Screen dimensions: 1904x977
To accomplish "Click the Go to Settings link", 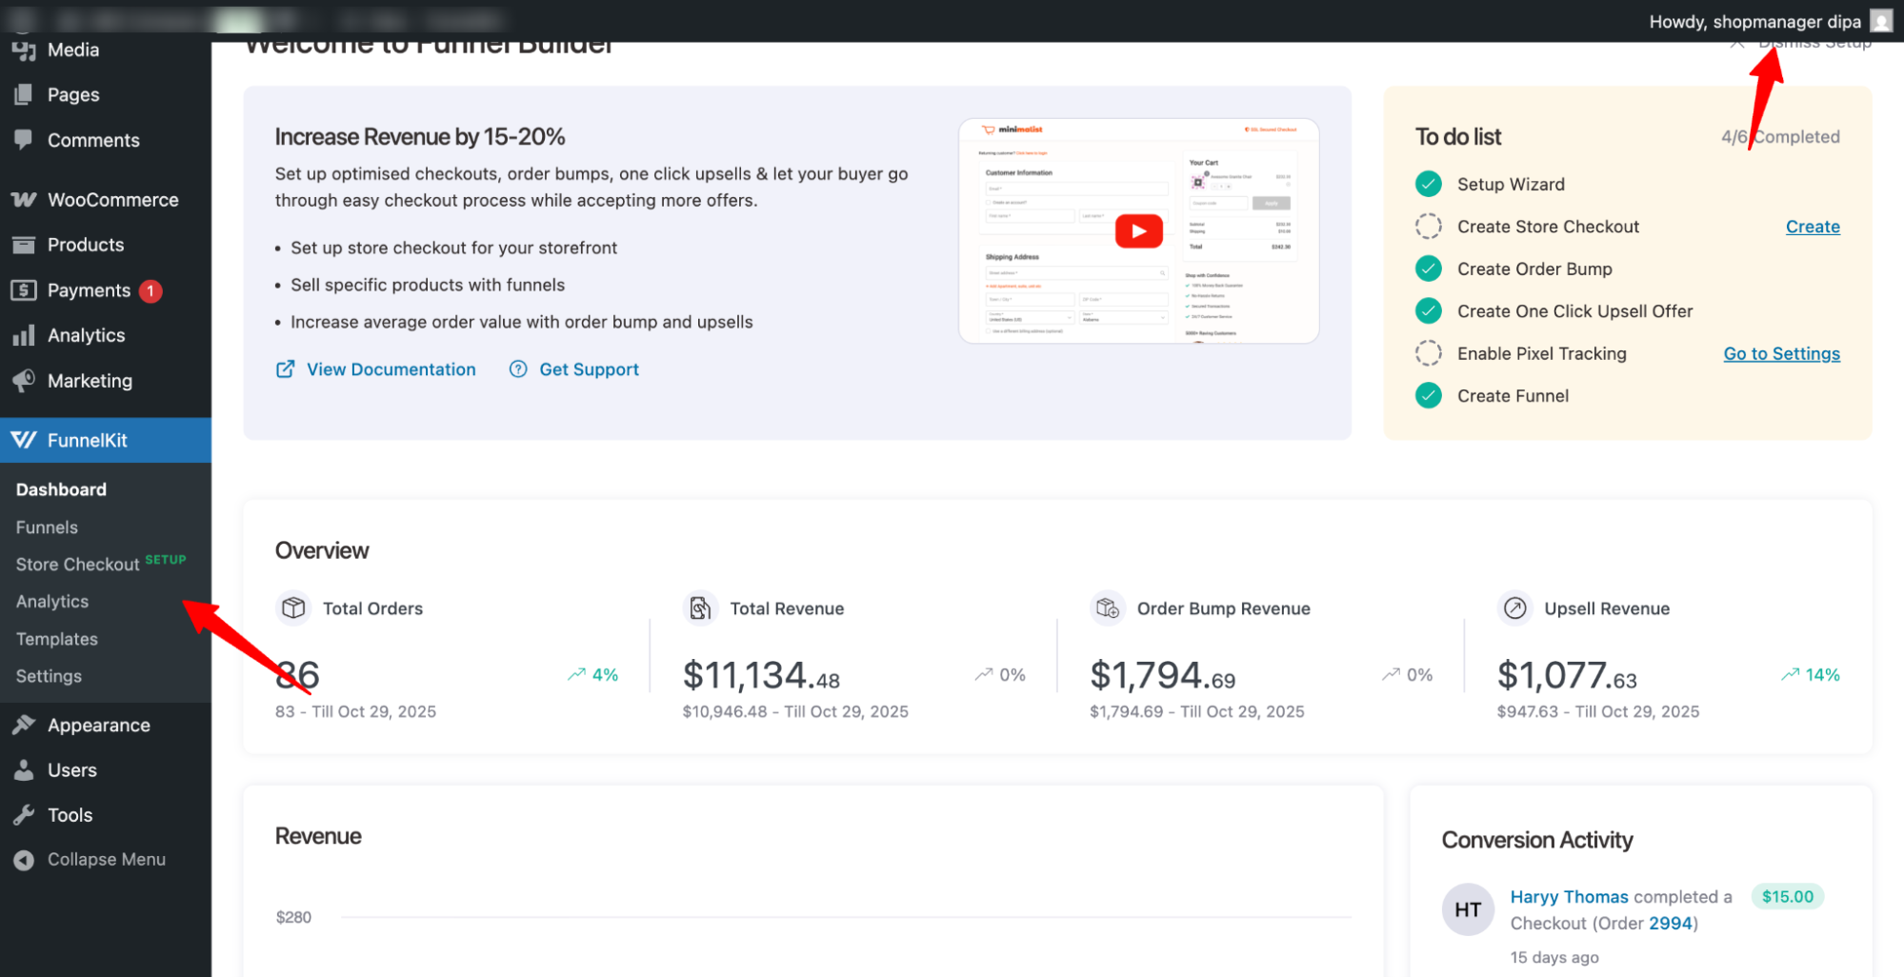I will [1781, 353].
